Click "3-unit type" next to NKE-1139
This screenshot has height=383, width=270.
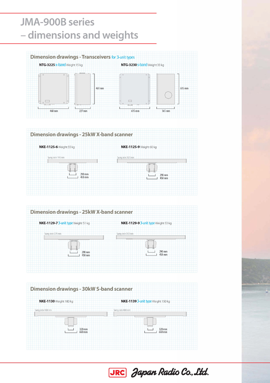144,302
